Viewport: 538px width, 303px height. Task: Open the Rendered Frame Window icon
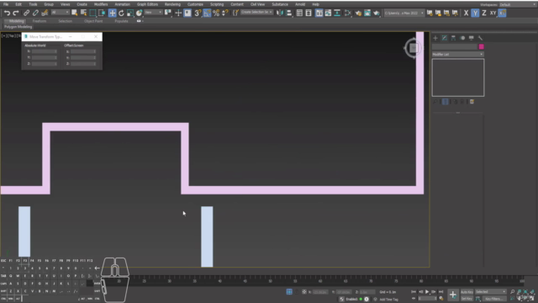[367, 13]
